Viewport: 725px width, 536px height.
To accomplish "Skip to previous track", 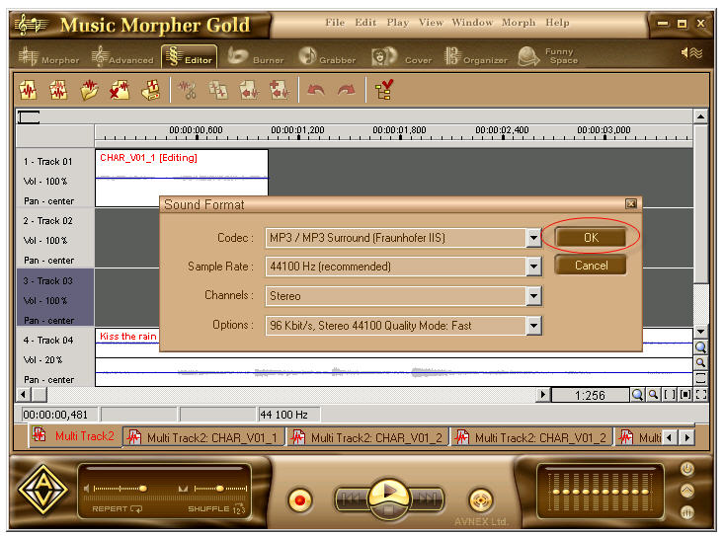I will pyautogui.click(x=353, y=499).
